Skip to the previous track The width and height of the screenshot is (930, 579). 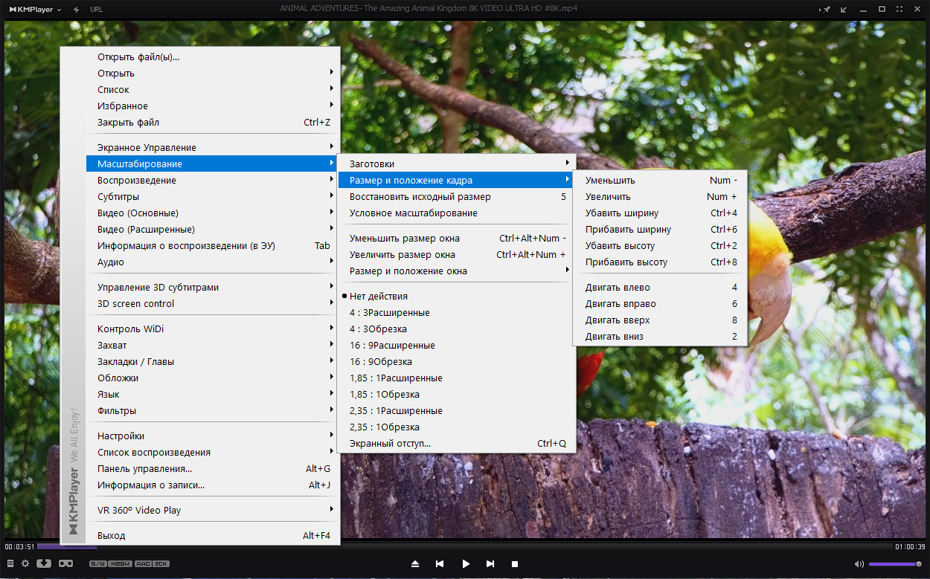tap(440, 564)
